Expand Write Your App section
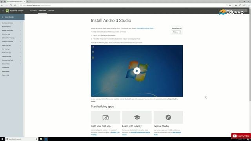The image size is (251, 141). (x=11, y=34)
